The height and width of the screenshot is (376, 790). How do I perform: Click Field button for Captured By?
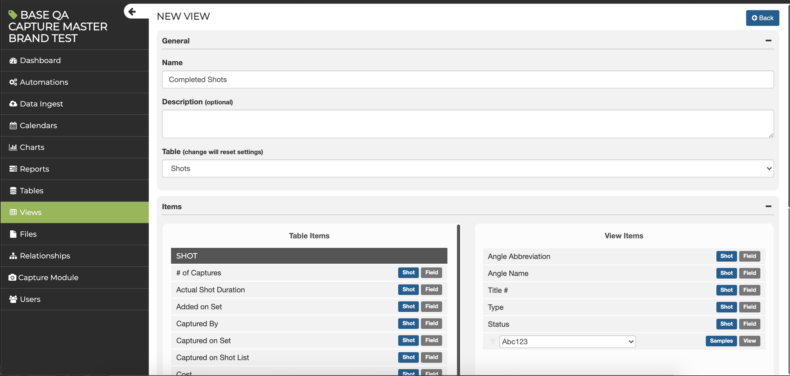pyautogui.click(x=431, y=323)
